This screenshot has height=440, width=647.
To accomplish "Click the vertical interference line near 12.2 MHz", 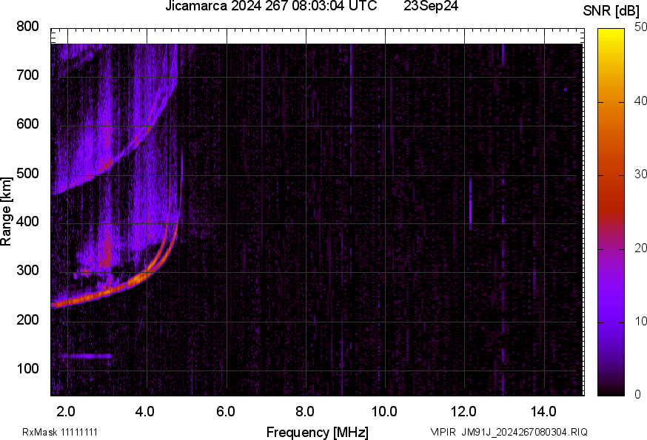I will pyautogui.click(x=470, y=203).
